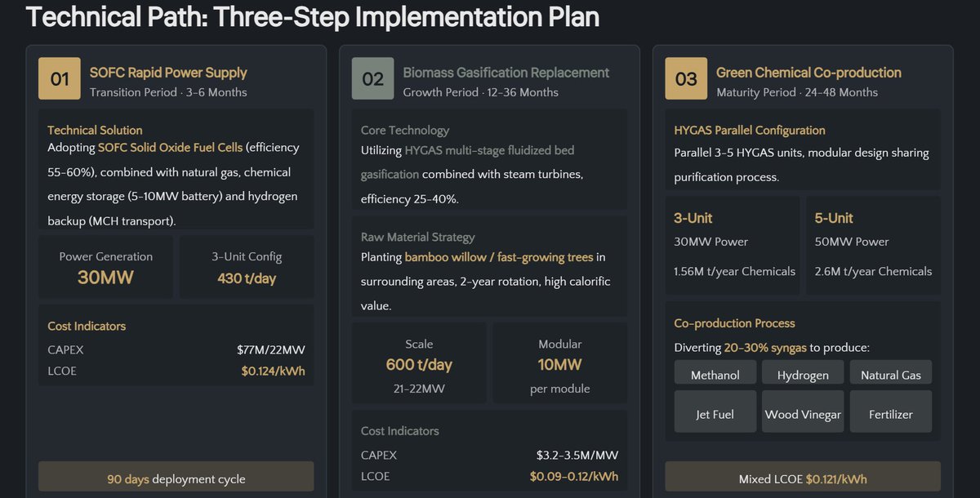Click the bamboo willow / fast-growing trees text
980x498 pixels.
pyautogui.click(x=499, y=257)
